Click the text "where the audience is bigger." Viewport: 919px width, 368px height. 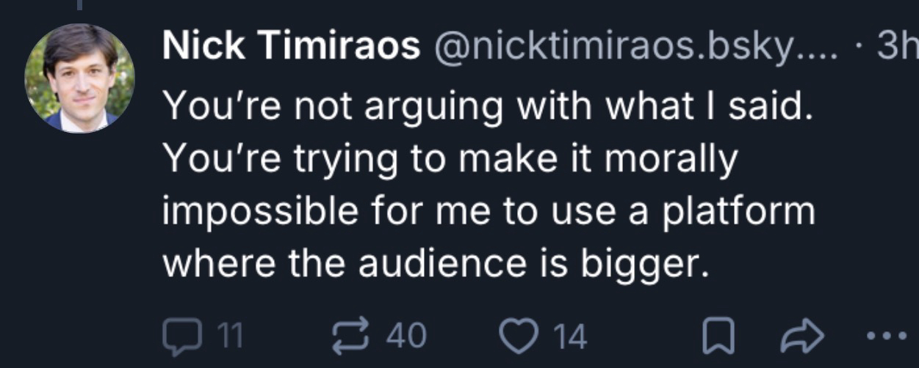pyautogui.click(x=436, y=262)
